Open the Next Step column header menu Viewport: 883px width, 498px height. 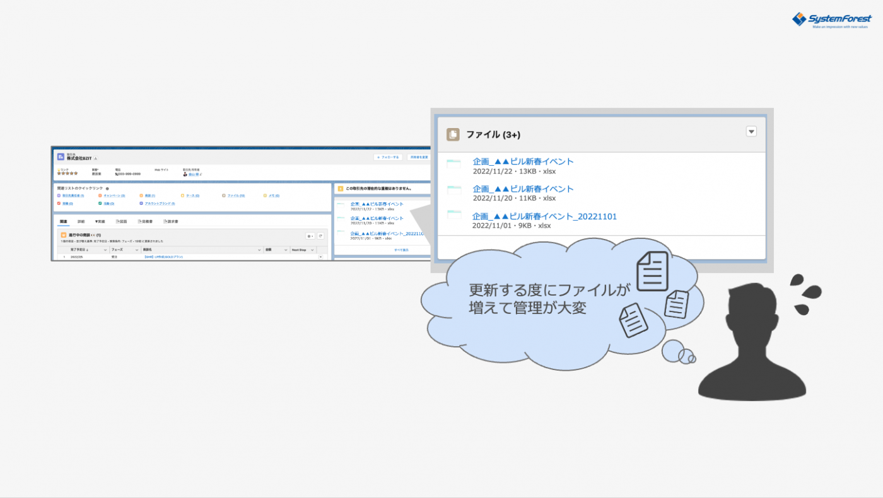tap(312, 250)
